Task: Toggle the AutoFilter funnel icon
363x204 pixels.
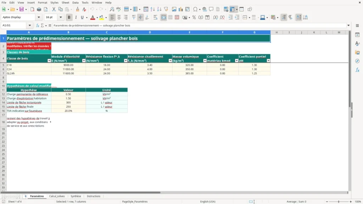Action: point(166,9)
